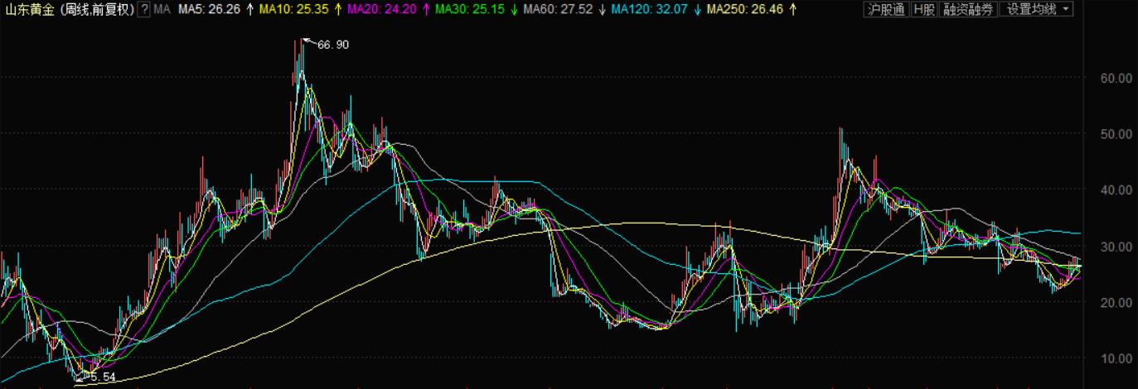Click the 5.54 low price label

pos(104,377)
